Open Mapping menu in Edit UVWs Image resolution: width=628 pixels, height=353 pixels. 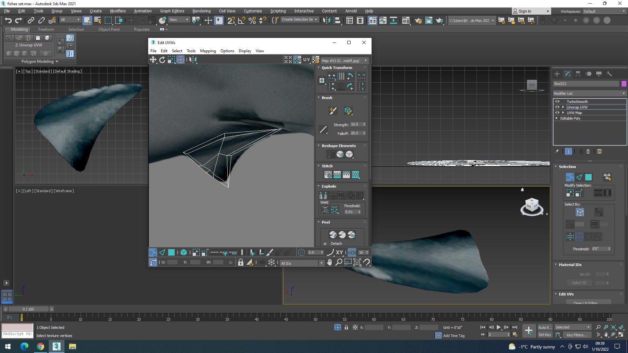208,51
